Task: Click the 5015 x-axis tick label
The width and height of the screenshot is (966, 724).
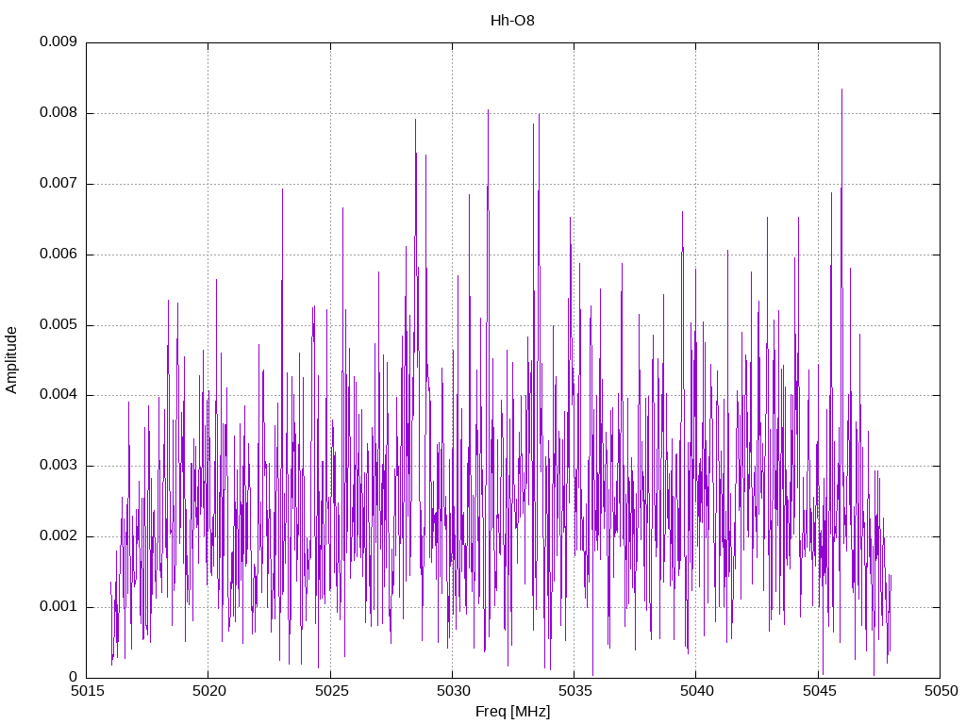Action: 87,691
